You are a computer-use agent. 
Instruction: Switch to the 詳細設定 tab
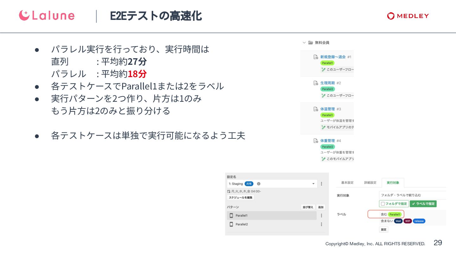tap(370, 183)
